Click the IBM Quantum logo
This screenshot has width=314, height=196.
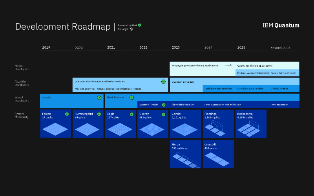[281, 25]
